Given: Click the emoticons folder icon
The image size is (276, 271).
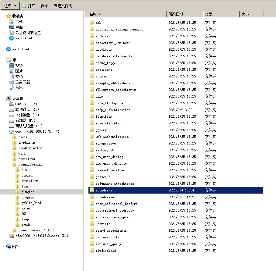Looking at the screenshot, I should pyautogui.click(x=92, y=70).
